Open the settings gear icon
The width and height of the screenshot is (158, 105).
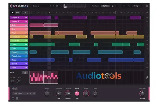pos(147,6)
